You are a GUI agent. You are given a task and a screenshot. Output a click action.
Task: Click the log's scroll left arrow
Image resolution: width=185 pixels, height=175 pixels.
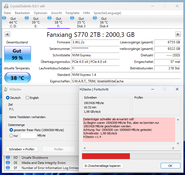click(85, 148)
